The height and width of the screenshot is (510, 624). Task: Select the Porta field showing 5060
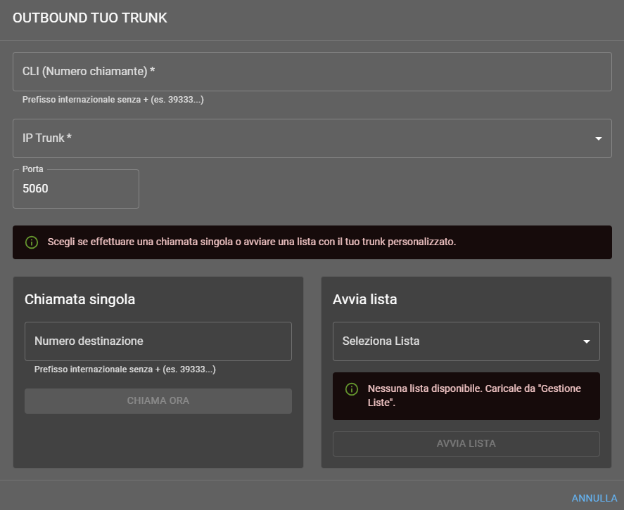[x=75, y=188]
